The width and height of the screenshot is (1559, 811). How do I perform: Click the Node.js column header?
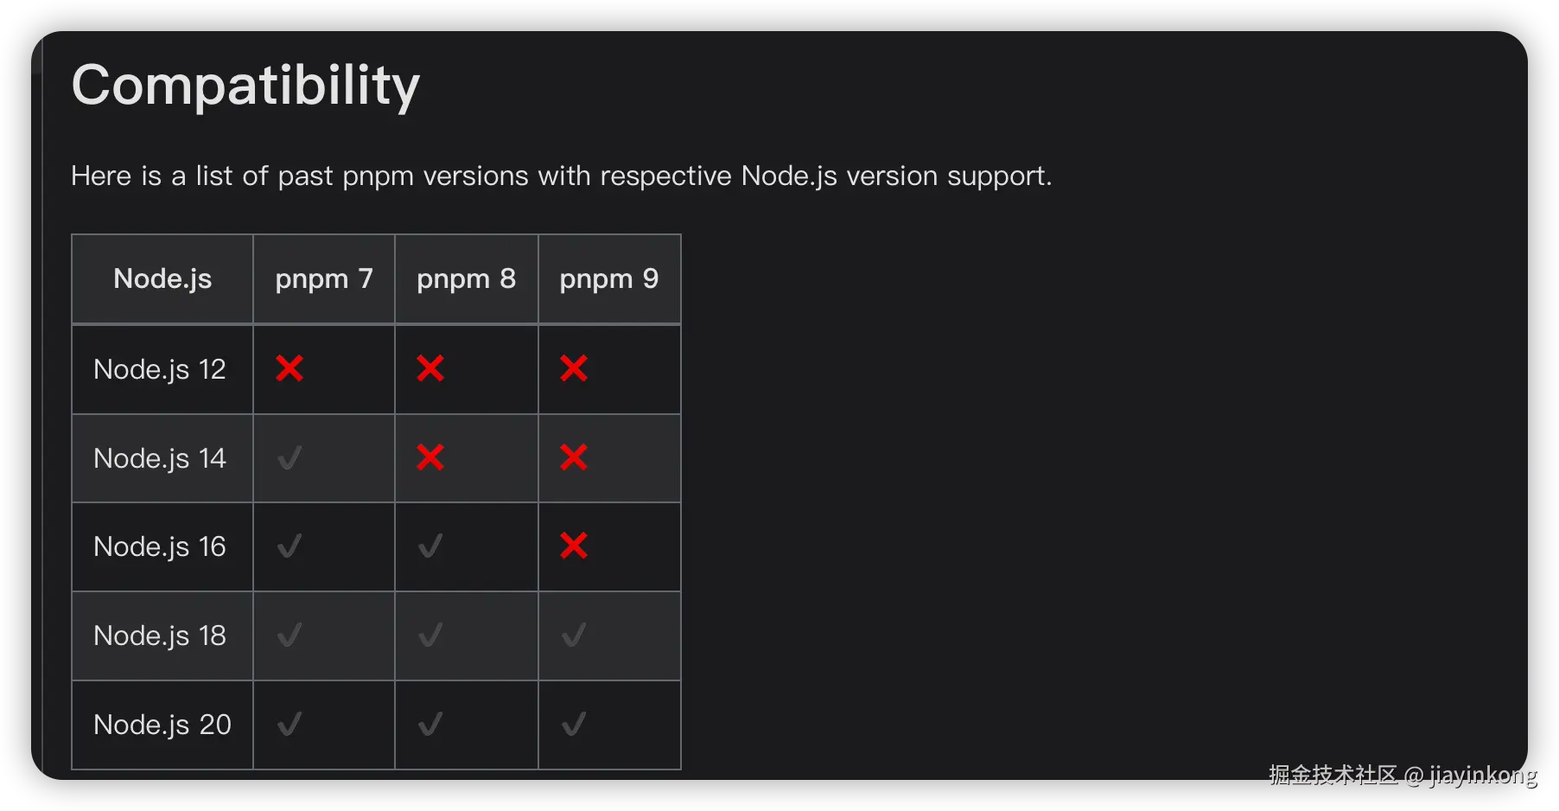162,278
